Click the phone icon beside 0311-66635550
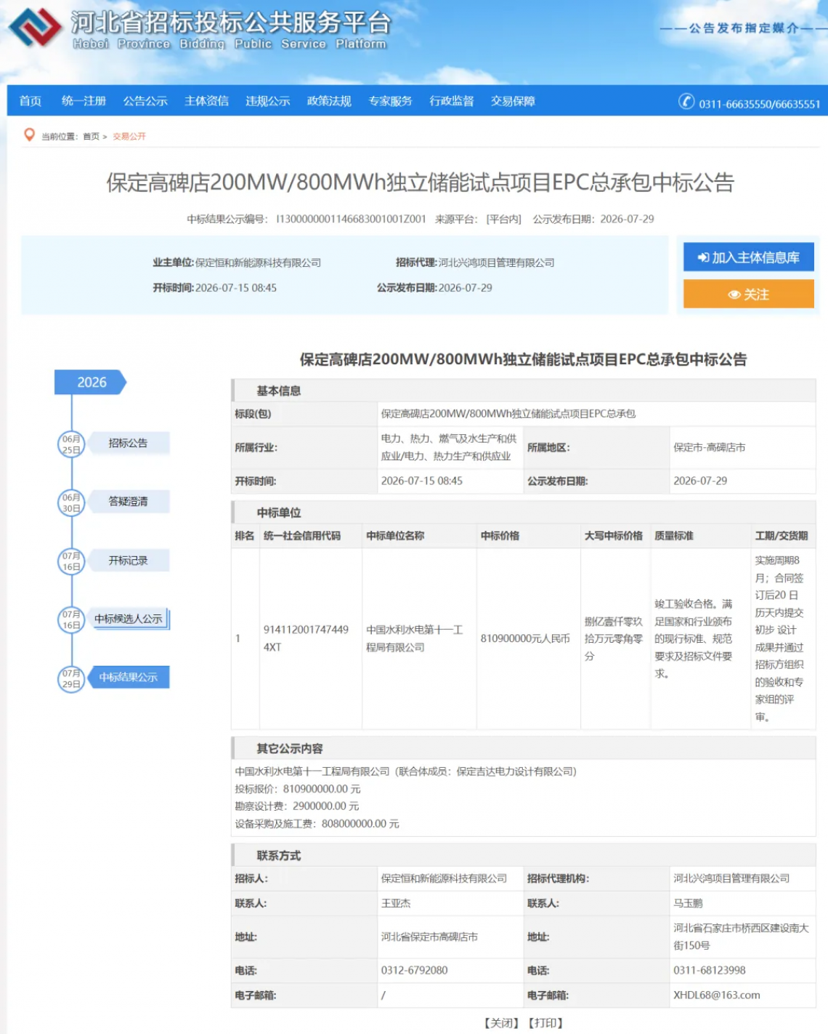This screenshot has width=828, height=1034. point(686,102)
